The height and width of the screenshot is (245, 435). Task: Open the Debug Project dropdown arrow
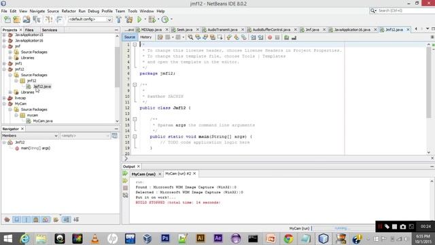(158, 20)
